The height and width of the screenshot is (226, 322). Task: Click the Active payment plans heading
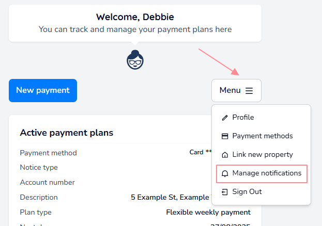pos(66,133)
